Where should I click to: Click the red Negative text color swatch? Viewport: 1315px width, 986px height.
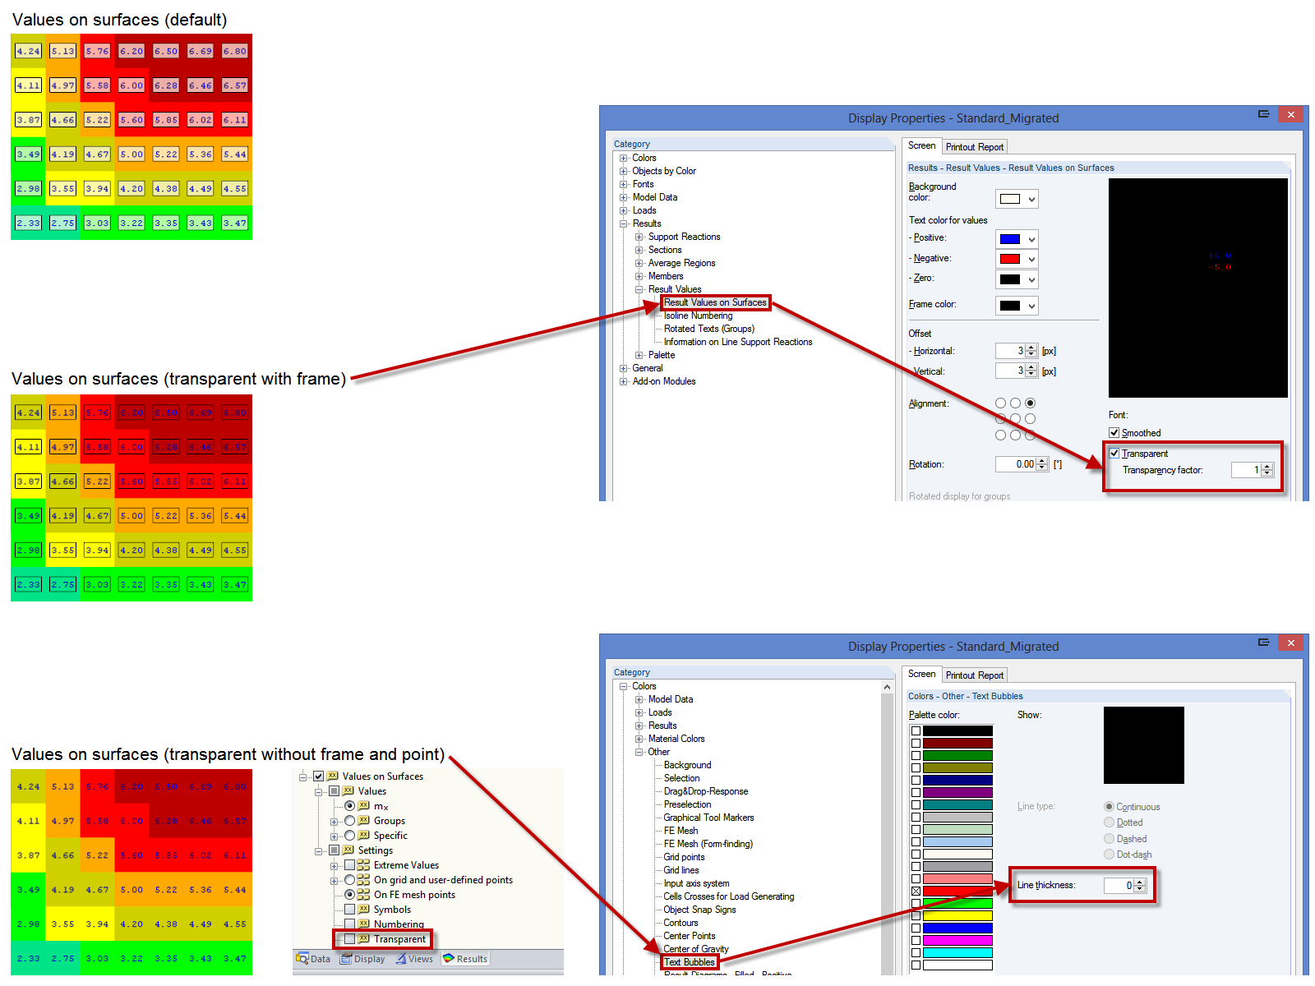[x=1012, y=258]
